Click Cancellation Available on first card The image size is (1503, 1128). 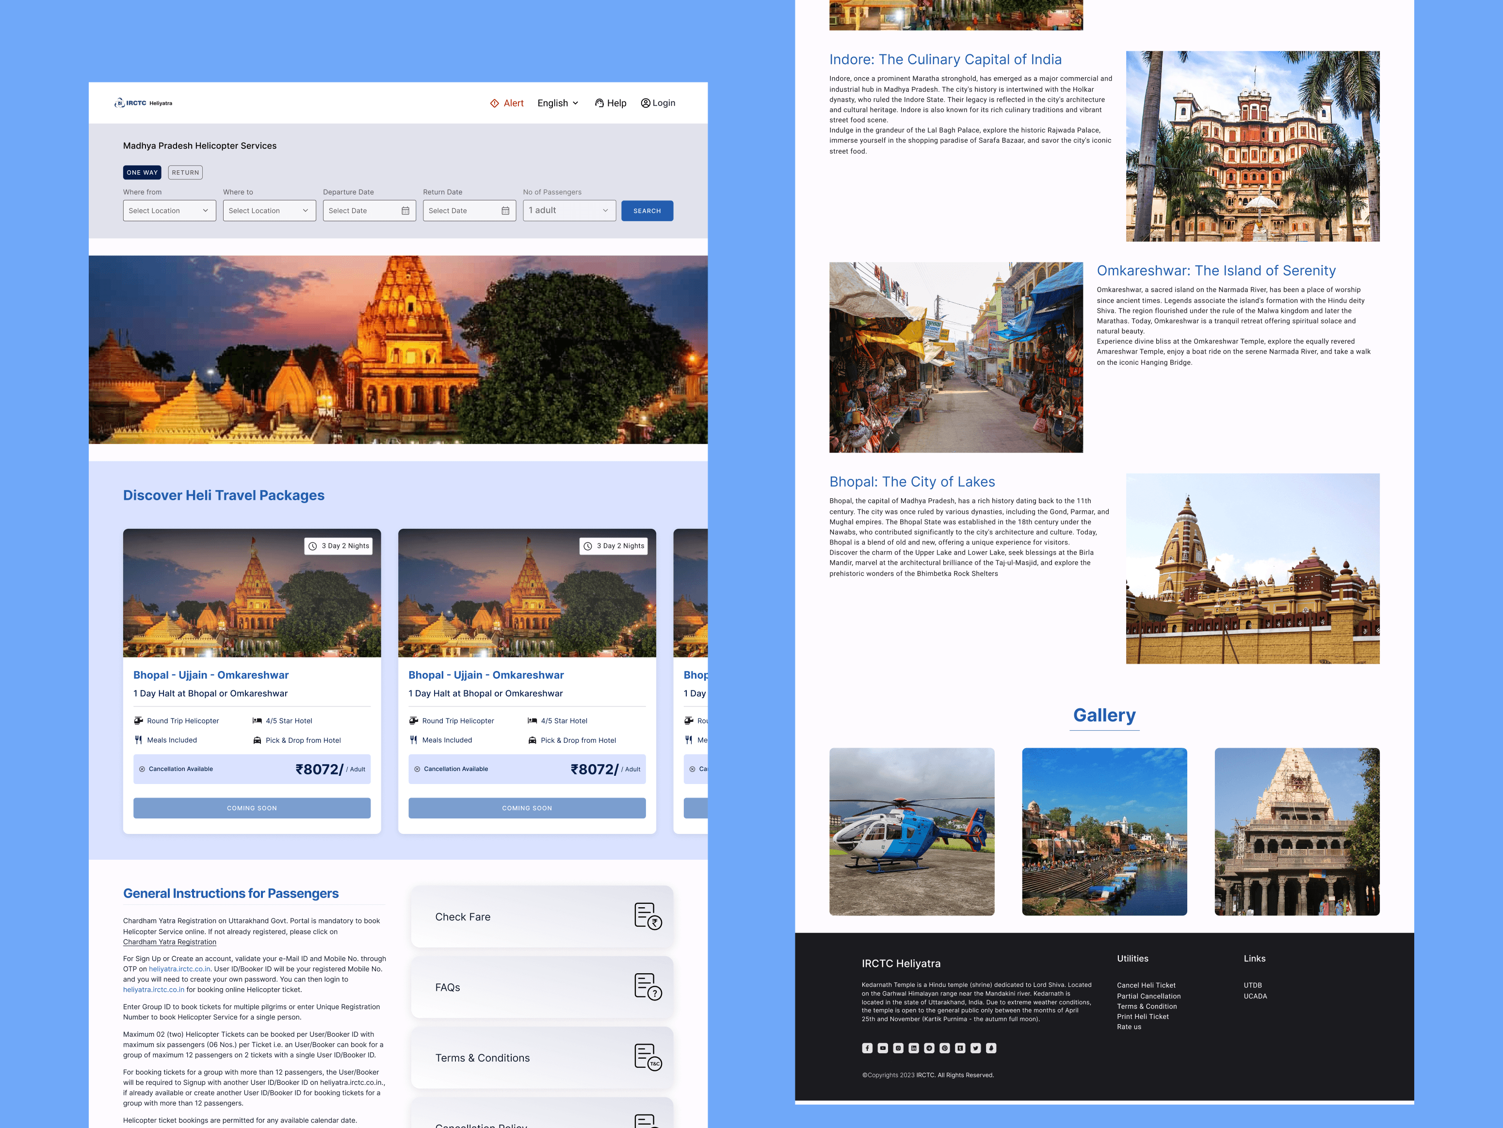[181, 769]
